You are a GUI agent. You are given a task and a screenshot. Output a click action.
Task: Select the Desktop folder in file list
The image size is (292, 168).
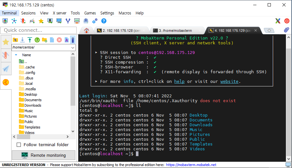click(x=28, y=94)
